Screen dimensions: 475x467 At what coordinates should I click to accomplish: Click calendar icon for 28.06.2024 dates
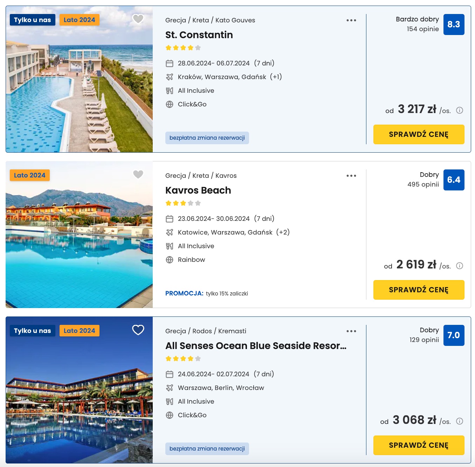(170, 63)
